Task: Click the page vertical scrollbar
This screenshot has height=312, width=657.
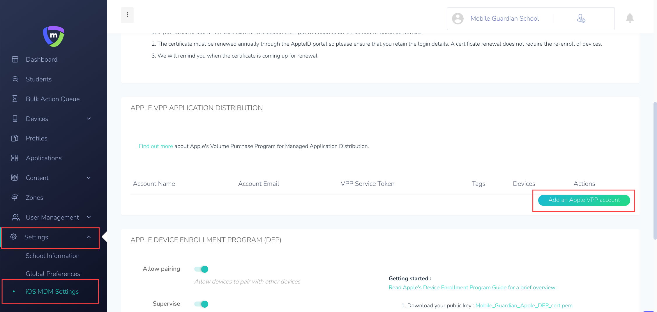Action: (x=655, y=170)
